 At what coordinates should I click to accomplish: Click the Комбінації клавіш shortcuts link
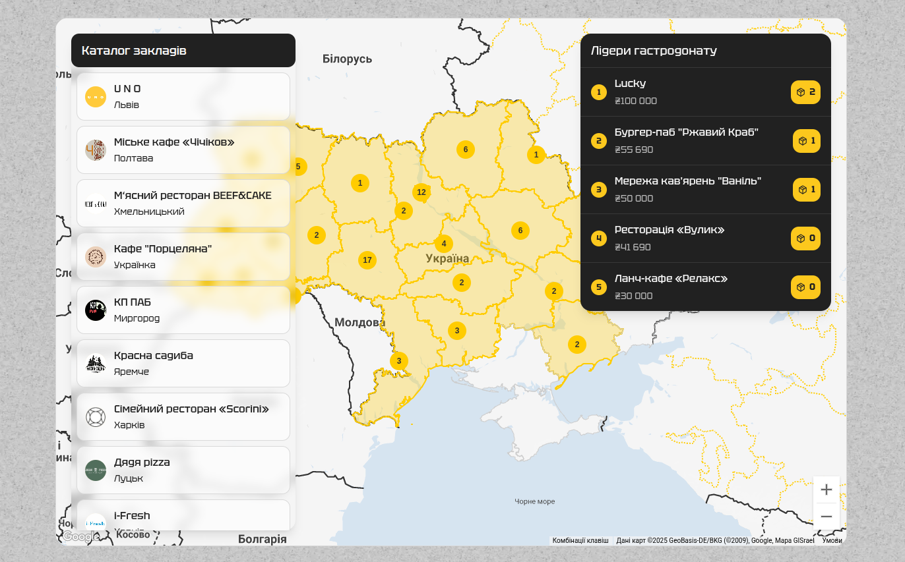pyautogui.click(x=580, y=540)
